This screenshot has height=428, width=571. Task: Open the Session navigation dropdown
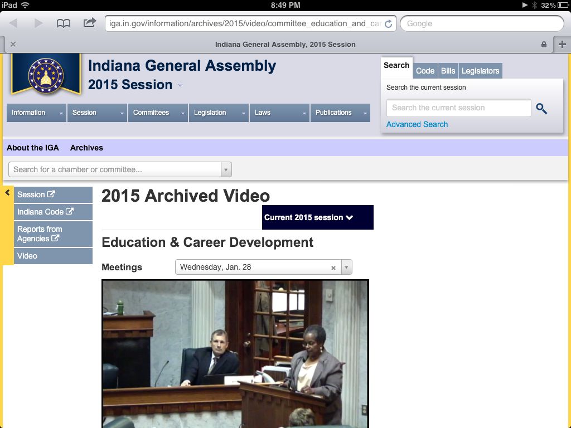tap(97, 113)
